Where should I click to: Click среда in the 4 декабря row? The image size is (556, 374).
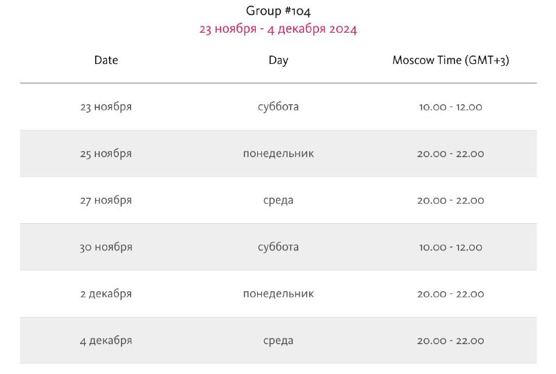(279, 341)
